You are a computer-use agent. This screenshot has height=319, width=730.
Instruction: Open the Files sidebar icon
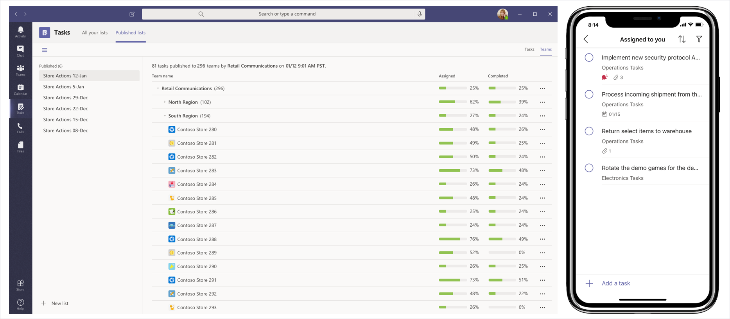20,147
